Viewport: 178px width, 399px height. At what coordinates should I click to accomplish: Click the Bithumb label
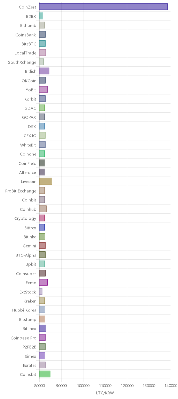pyautogui.click(x=28, y=25)
